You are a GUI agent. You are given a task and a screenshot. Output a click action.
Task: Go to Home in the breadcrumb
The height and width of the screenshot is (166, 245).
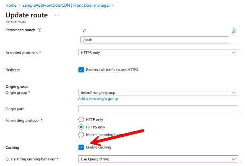point(11,5)
